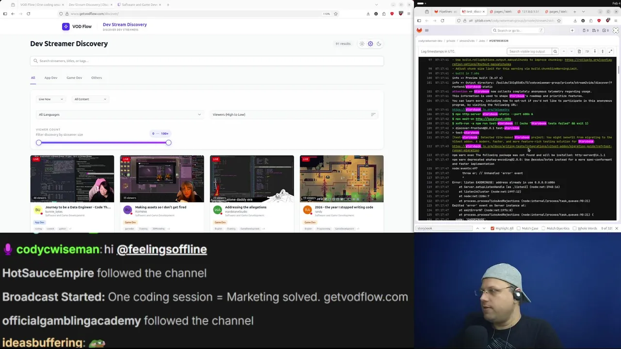Click the find bar storybook text field
The image size is (621, 349).
[x=443, y=228]
